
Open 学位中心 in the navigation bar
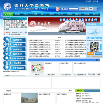coord(26,14)
